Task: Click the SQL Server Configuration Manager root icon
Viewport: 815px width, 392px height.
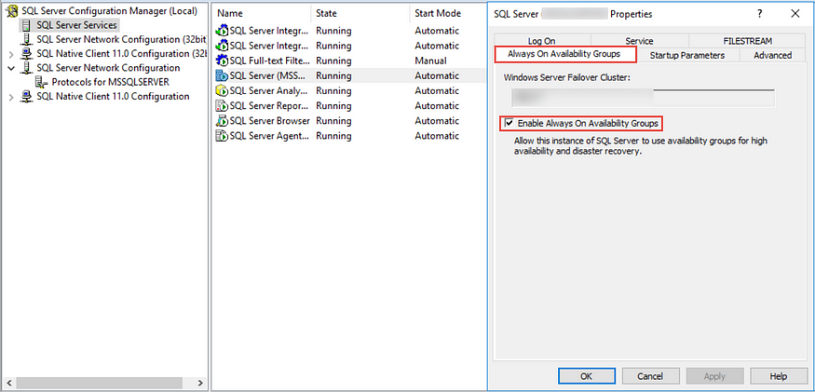Action: [x=12, y=11]
